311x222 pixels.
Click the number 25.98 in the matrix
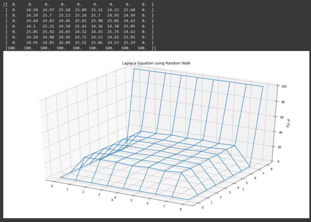tap(97, 21)
